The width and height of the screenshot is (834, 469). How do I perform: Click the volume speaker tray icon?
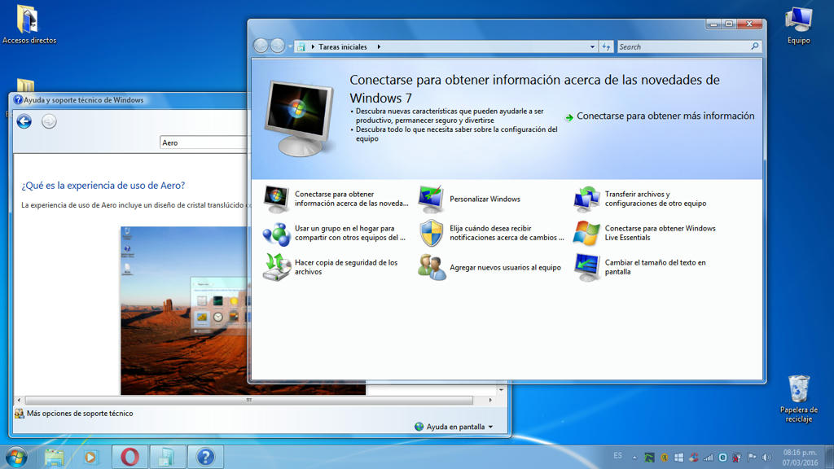coord(766,457)
